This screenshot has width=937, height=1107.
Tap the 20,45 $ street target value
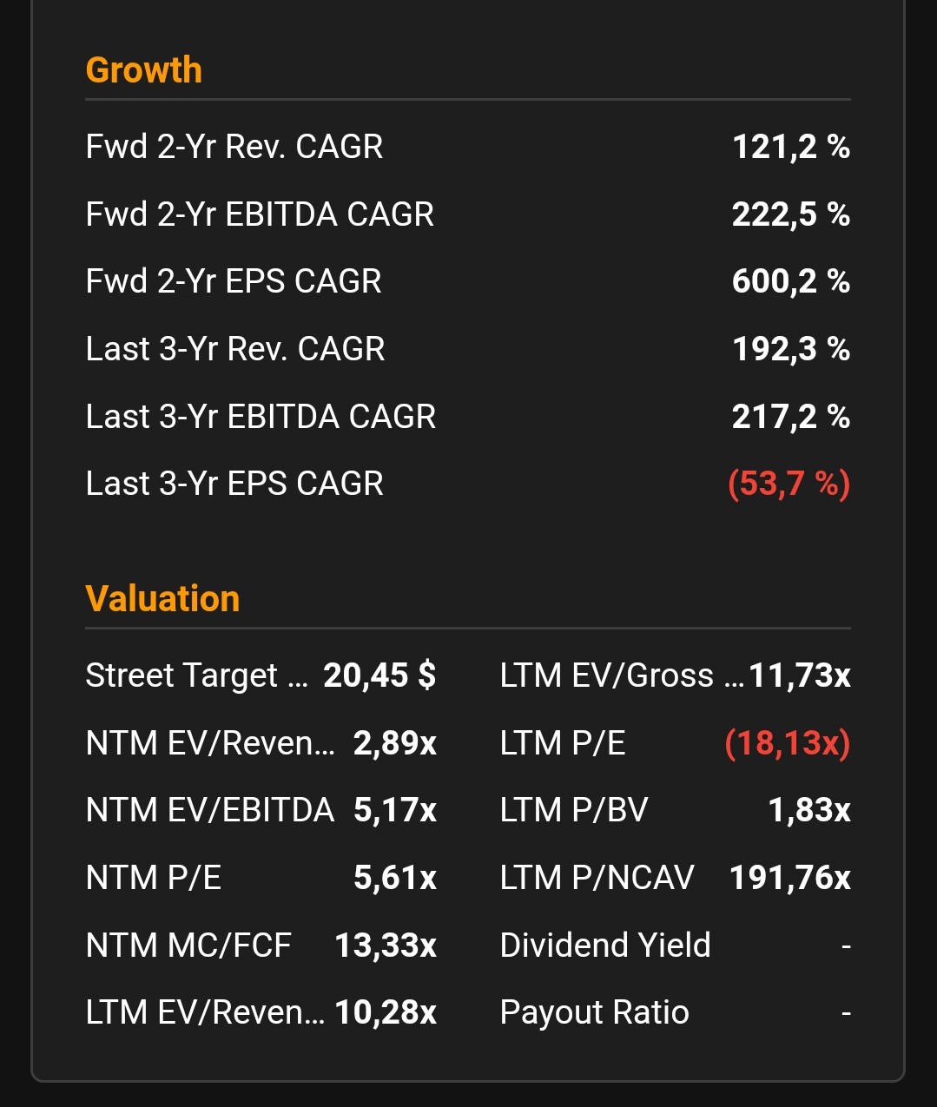pos(379,675)
